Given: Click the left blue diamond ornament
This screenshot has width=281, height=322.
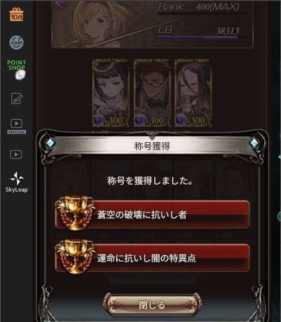Looking at the screenshot, I should (x=50, y=143).
